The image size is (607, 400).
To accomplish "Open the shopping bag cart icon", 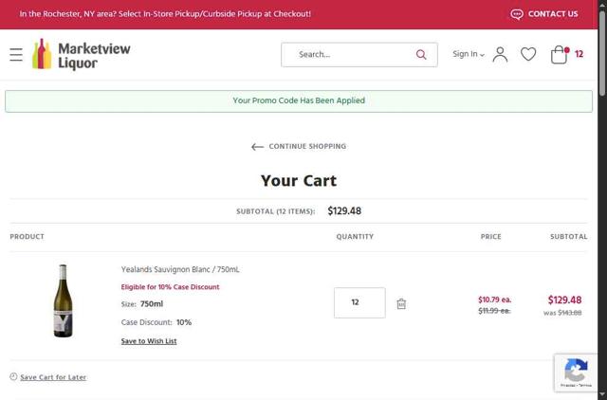I will click(x=560, y=55).
